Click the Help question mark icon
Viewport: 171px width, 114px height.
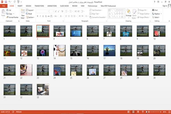click(154, 2)
